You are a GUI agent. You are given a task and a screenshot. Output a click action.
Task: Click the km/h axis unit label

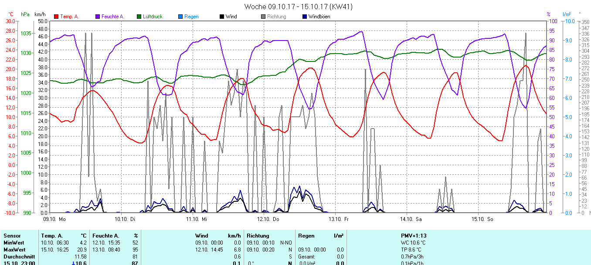(41, 14)
